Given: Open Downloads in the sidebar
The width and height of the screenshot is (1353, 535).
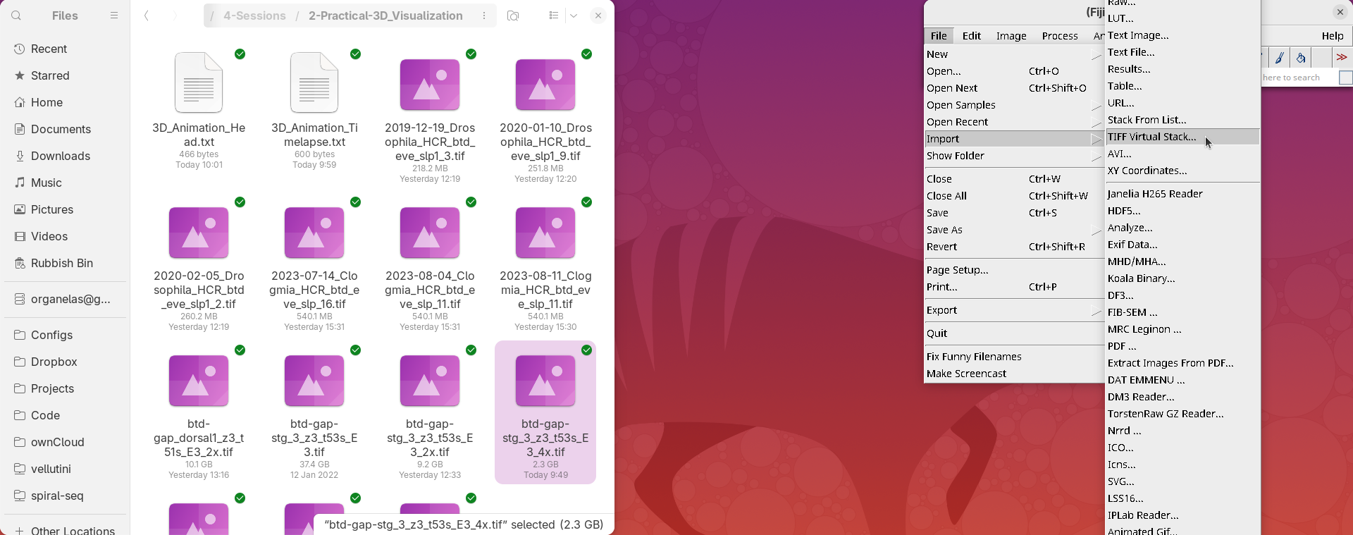Looking at the screenshot, I should [x=61, y=156].
